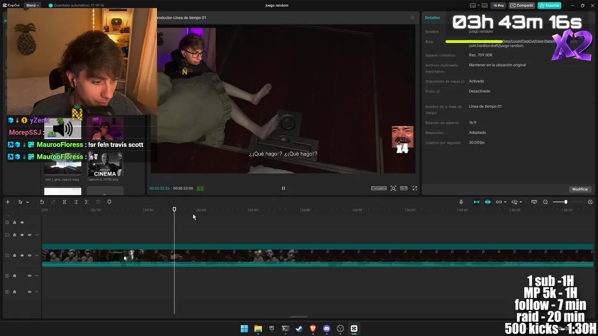The image size is (598, 336).
Task: Zoom in the timeline with plus magnifier
Action: point(590,202)
